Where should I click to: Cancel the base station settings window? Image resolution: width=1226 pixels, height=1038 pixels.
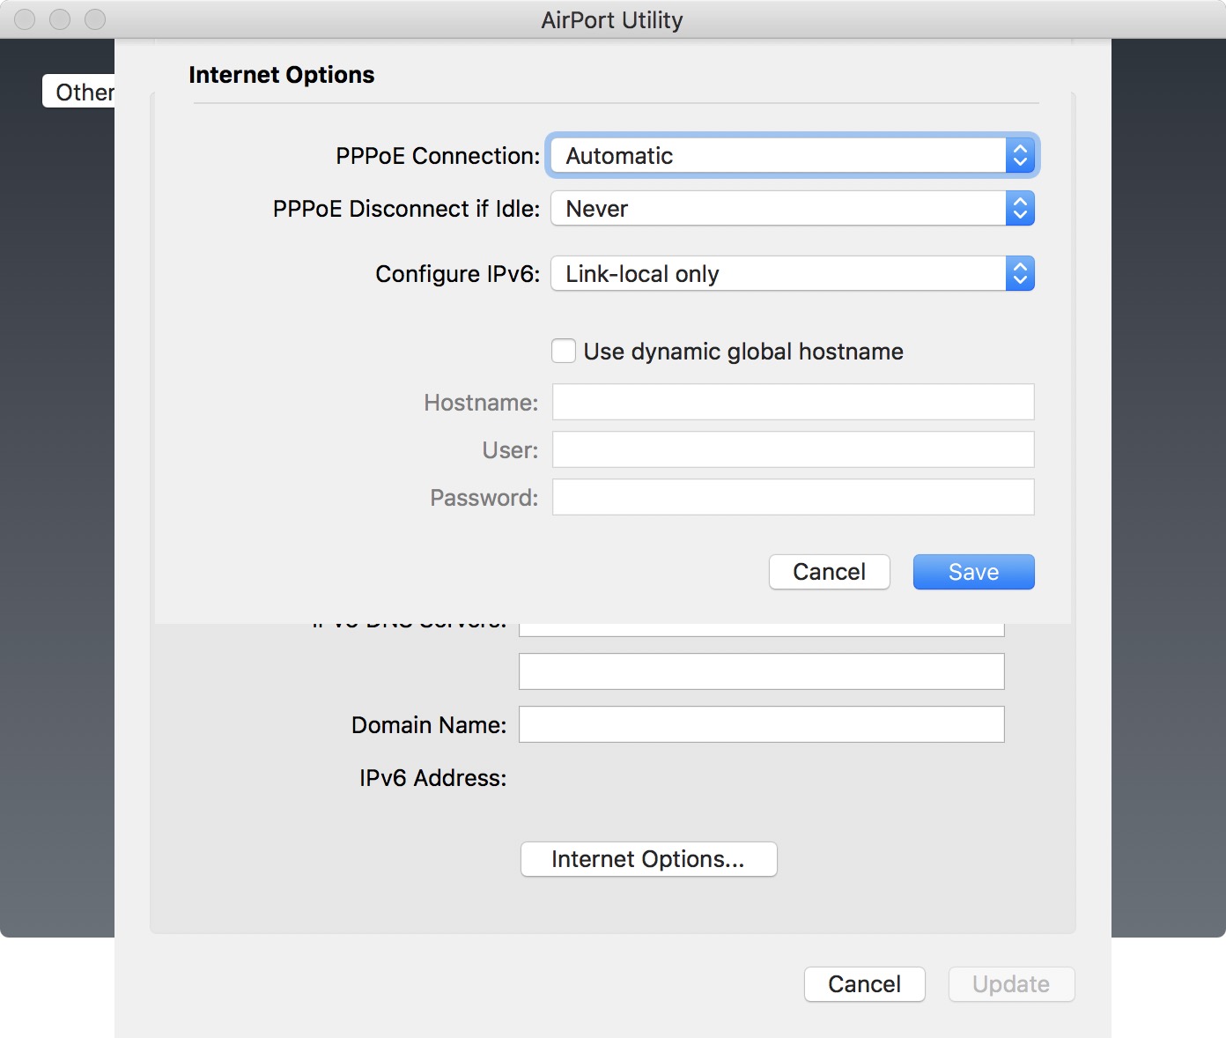[x=865, y=984]
